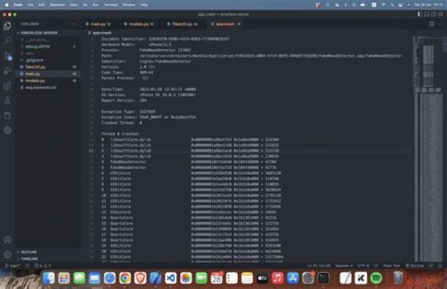
Task: Click the git branch indicator in status bar
Action: pyautogui.click(x=12, y=265)
